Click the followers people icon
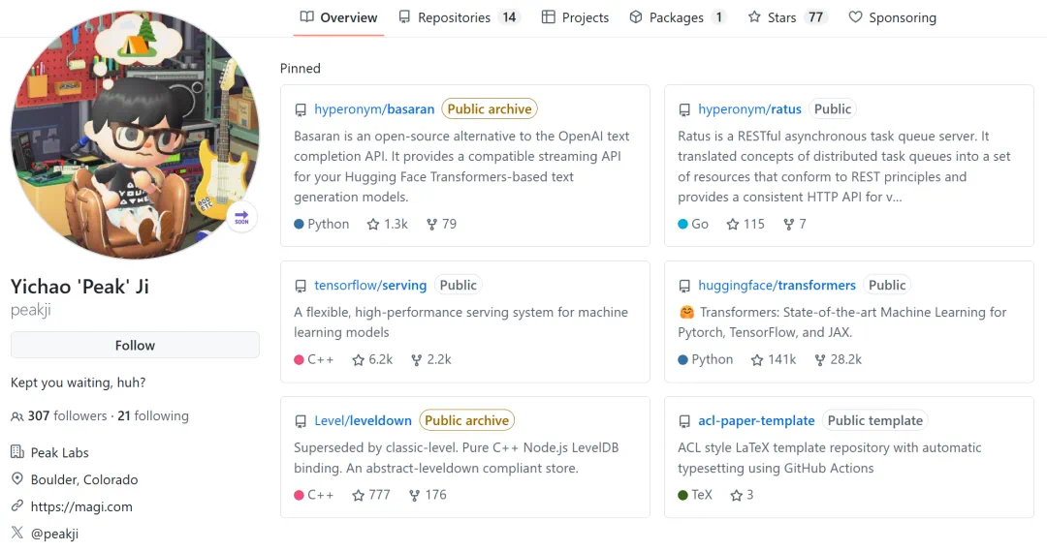This screenshot has height=551, width=1047. (16, 416)
